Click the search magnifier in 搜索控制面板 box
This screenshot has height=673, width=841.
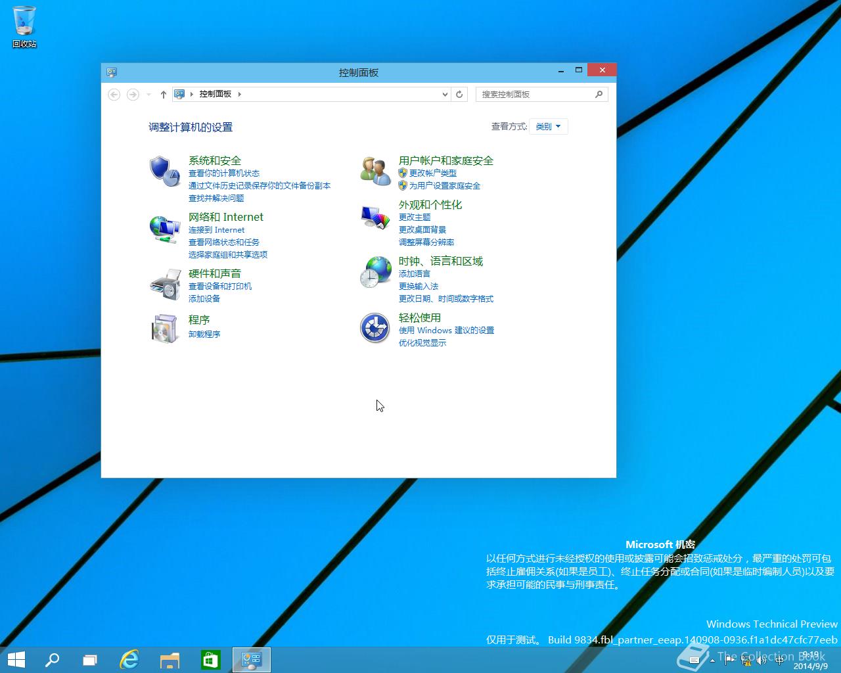coord(599,94)
